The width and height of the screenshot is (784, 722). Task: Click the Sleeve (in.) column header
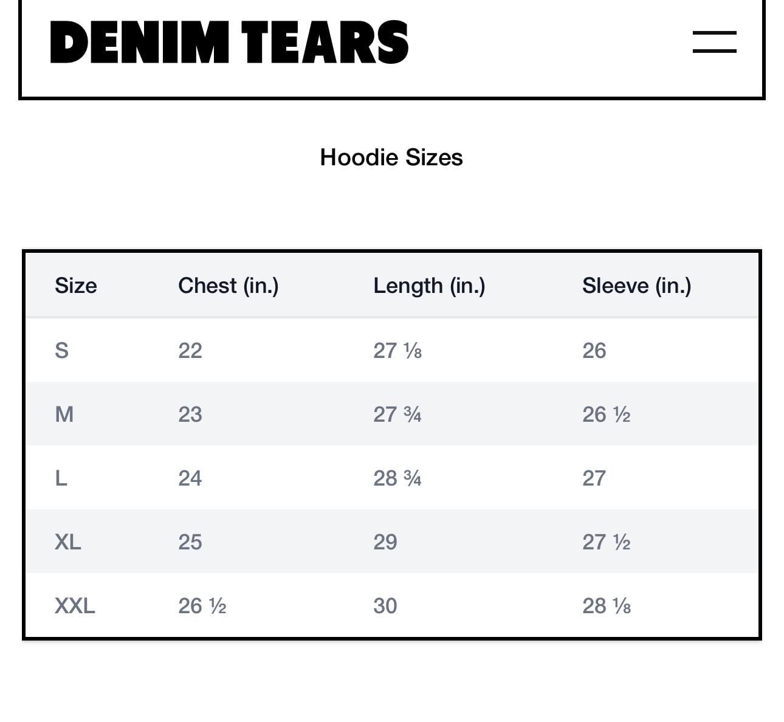pyautogui.click(x=636, y=286)
